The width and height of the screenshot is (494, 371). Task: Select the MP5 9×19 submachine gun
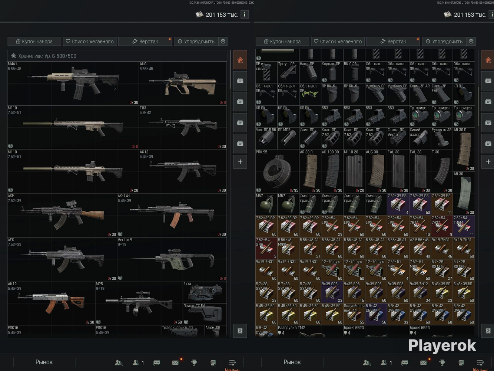(139, 303)
